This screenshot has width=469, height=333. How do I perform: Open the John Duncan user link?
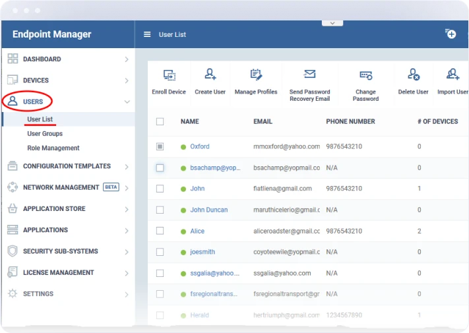[x=208, y=210]
